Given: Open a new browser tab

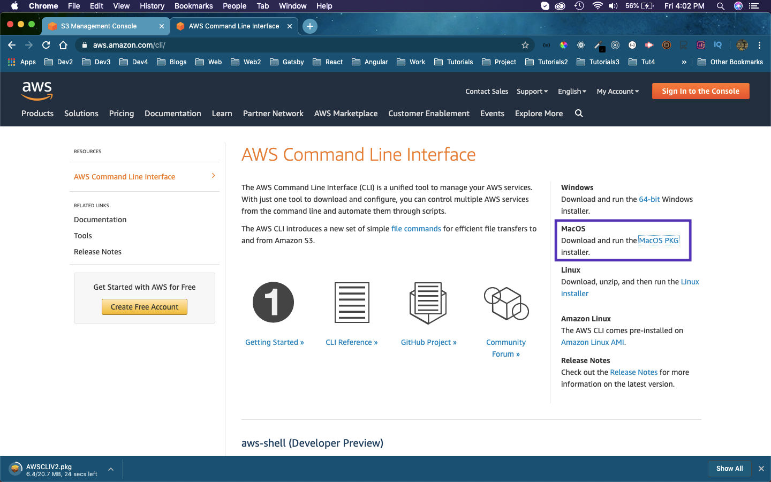Looking at the screenshot, I should coord(309,26).
